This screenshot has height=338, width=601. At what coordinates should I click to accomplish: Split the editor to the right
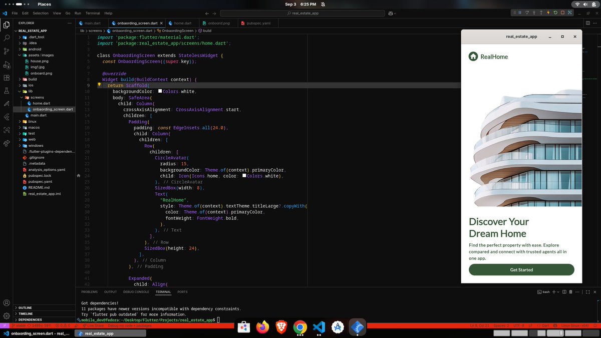588,23
